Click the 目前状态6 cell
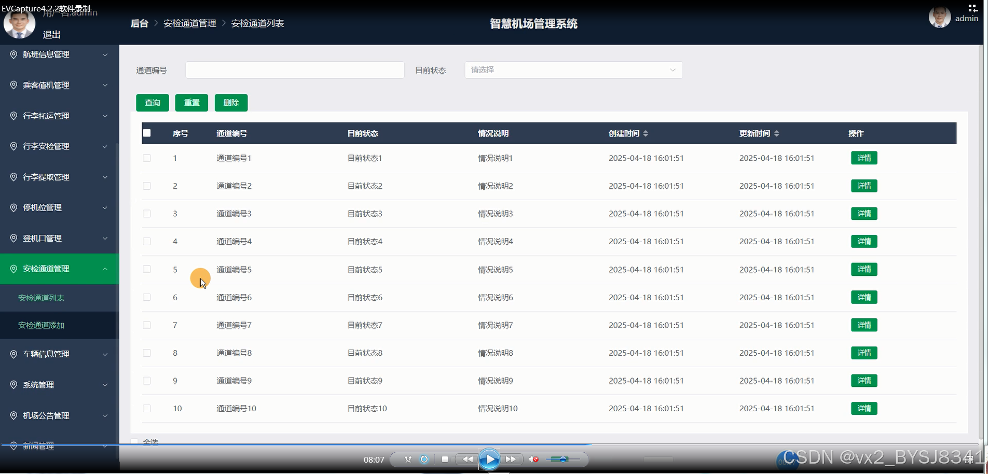988x474 pixels. pyautogui.click(x=365, y=297)
